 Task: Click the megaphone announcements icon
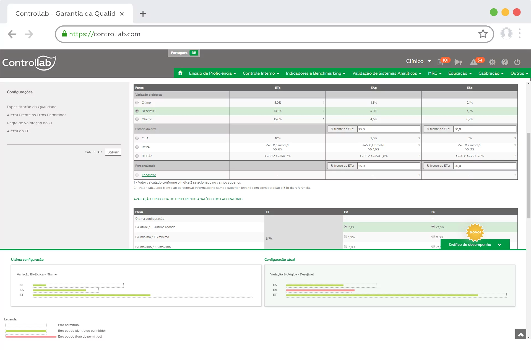[x=458, y=62]
